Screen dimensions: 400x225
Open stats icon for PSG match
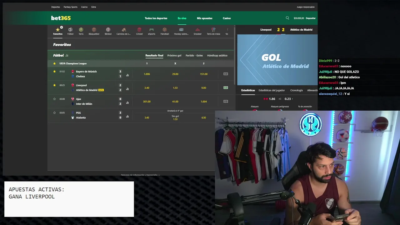pyautogui.click(x=127, y=116)
